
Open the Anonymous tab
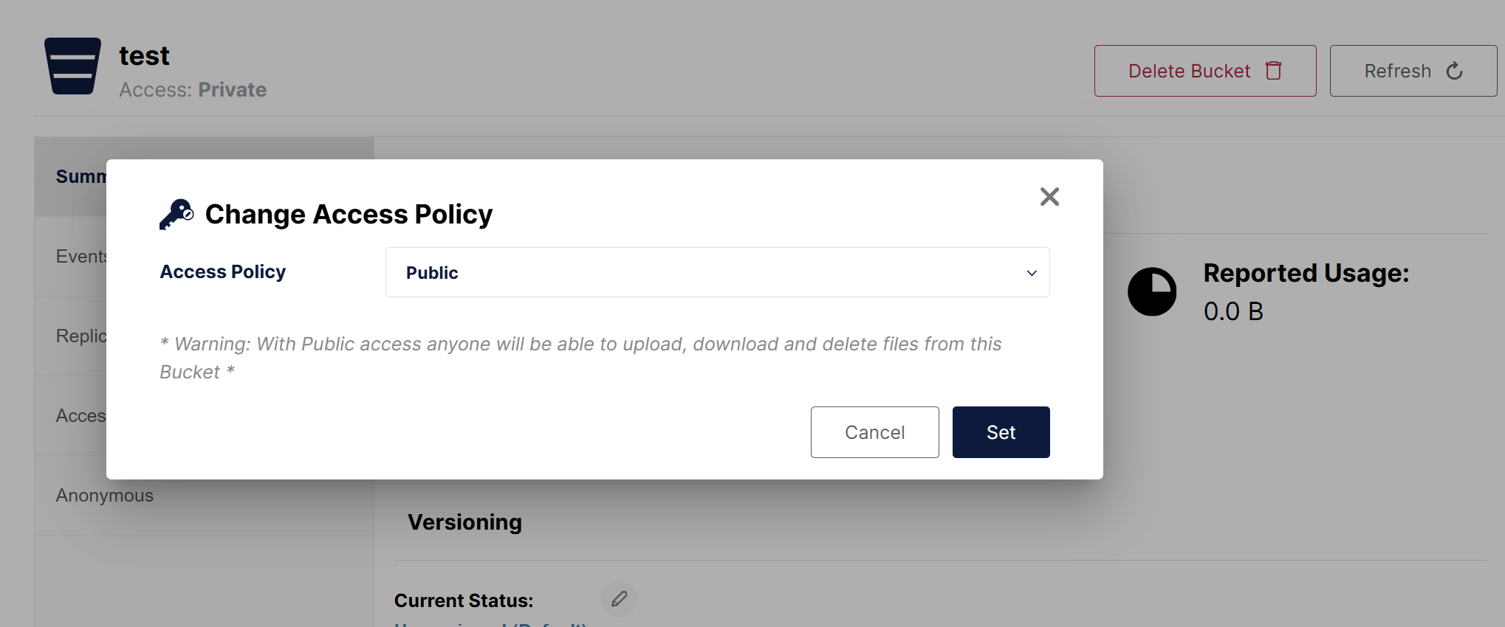click(x=105, y=496)
